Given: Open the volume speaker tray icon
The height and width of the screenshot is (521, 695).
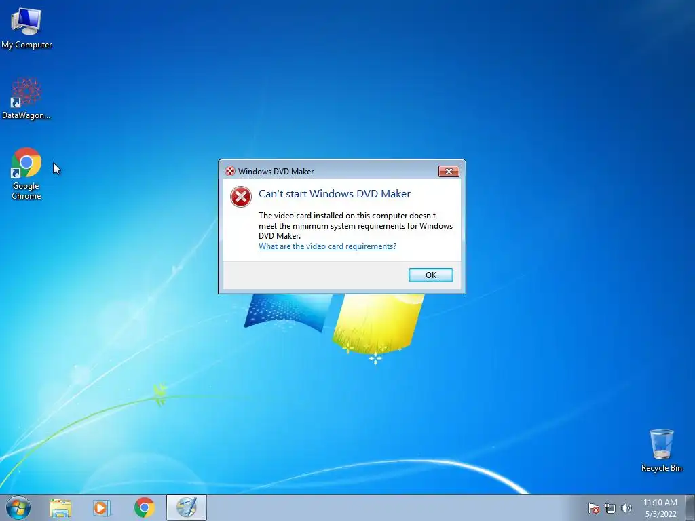Looking at the screenshot, I should coord(626,509).
